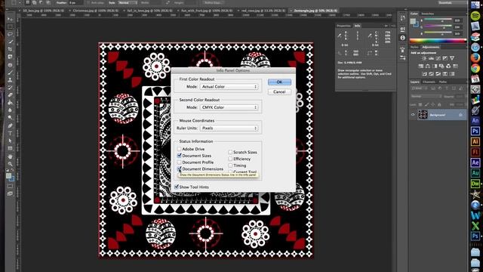Select the Hand tool
Image resolution: width=483 pixels, height=272 pixels.
pos(10,156)
